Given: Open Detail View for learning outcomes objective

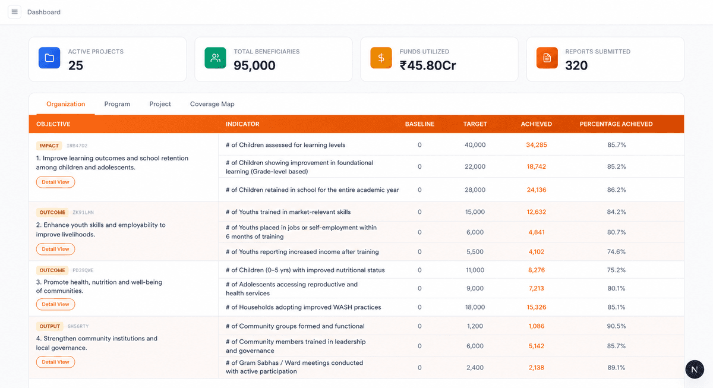Looking at the screenshot, I should coord(55,182).
